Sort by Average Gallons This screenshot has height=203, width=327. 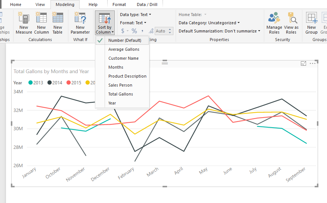coord(123,49)
